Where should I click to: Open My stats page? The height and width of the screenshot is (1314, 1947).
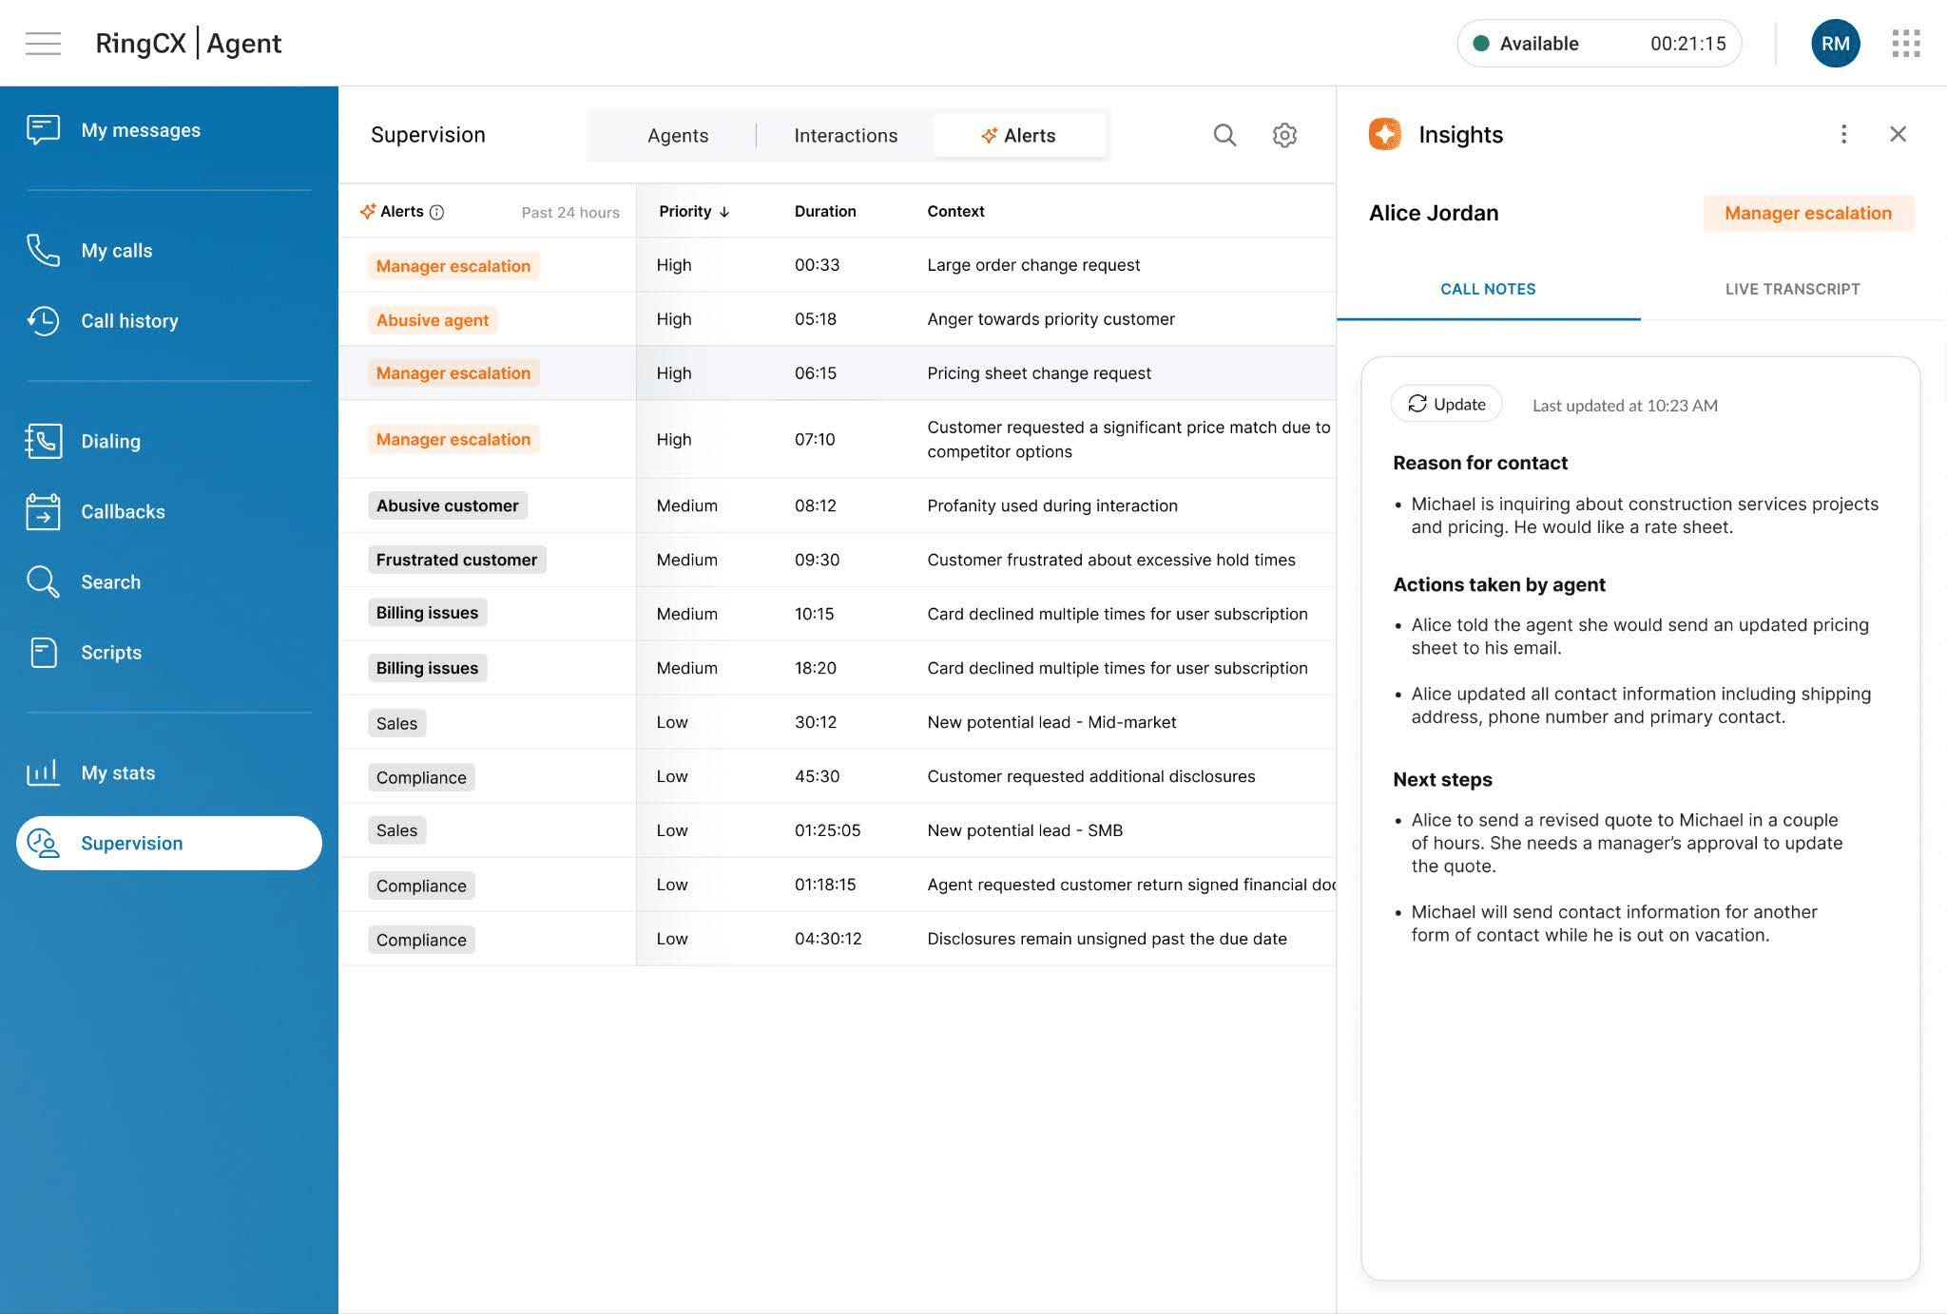(118, 772)
